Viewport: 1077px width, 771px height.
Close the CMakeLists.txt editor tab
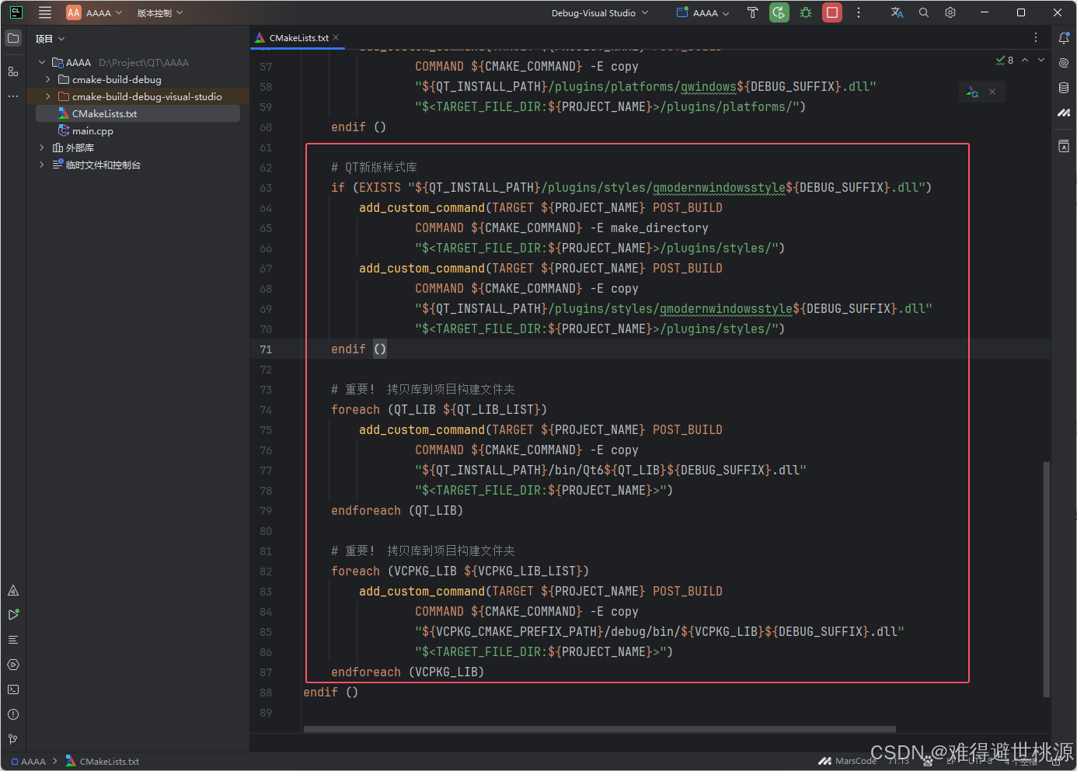[x=336, y=37]
